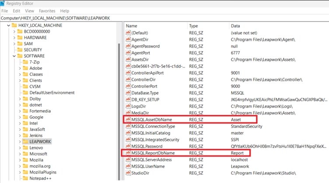Collapse the SOFTWARE key chevron
Viewport: 329px width, 183px height.
pos(14,56)
